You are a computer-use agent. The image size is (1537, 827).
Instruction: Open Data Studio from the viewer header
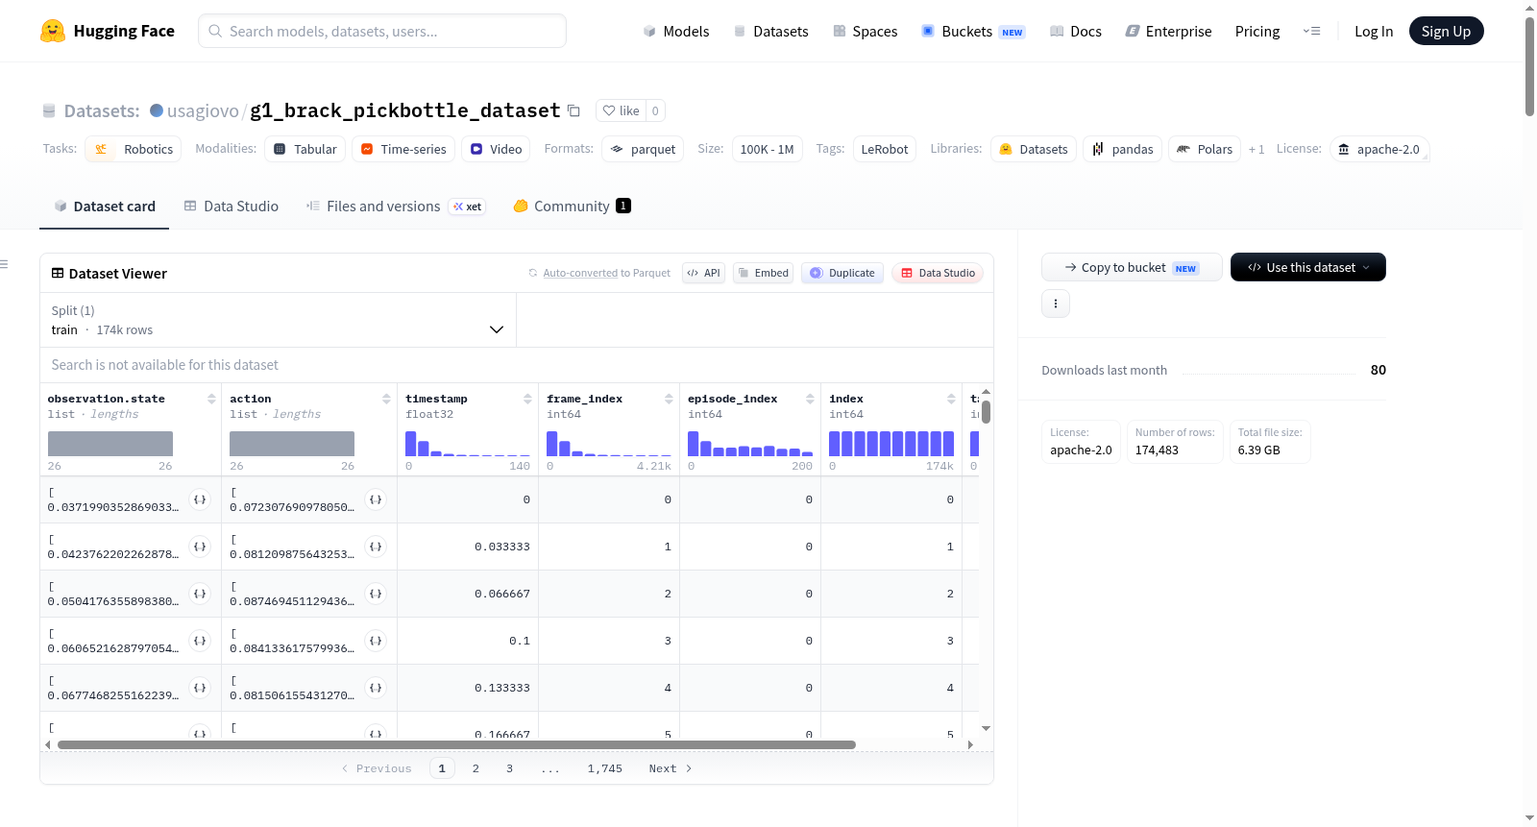coord(938,273)
